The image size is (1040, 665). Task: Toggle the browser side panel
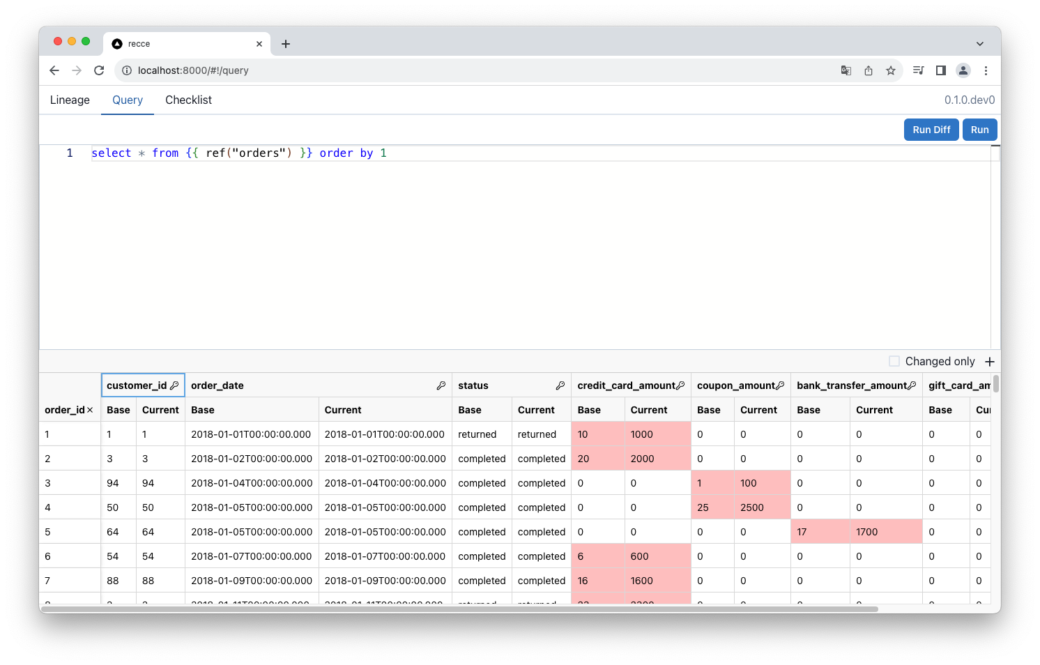(x=941, y=70)
